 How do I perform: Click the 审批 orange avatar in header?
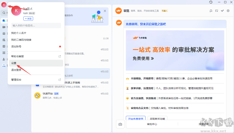[118, 11]
